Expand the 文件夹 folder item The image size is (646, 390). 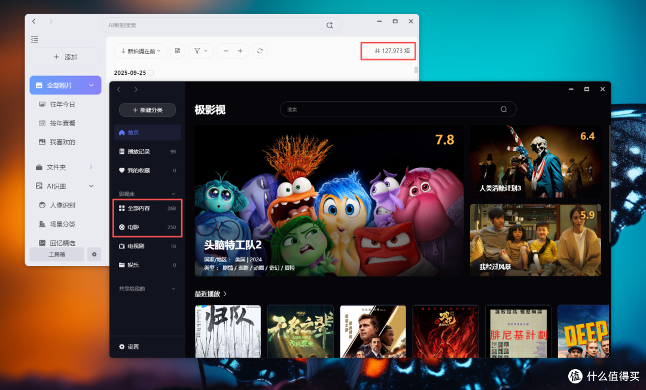pyautogui.click(x=91, y=167)
